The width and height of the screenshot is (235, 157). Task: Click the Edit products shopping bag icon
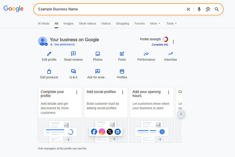pos(49,71)
